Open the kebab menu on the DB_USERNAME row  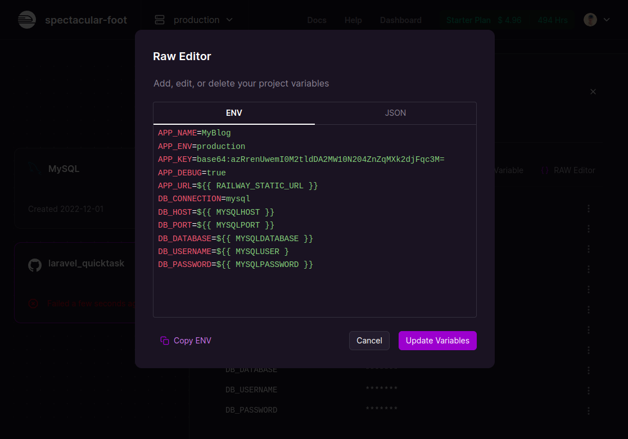point(588,390)
